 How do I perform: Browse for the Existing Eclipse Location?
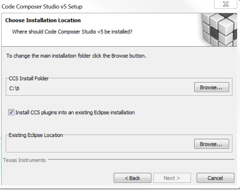pyautogui.click(x=211, y=144)
